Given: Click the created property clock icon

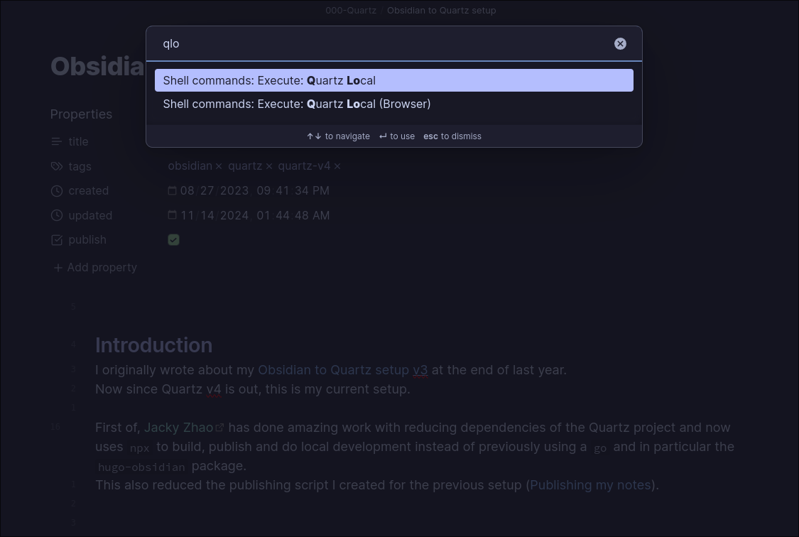Looking at the screenshot, I should click(57, 191).
